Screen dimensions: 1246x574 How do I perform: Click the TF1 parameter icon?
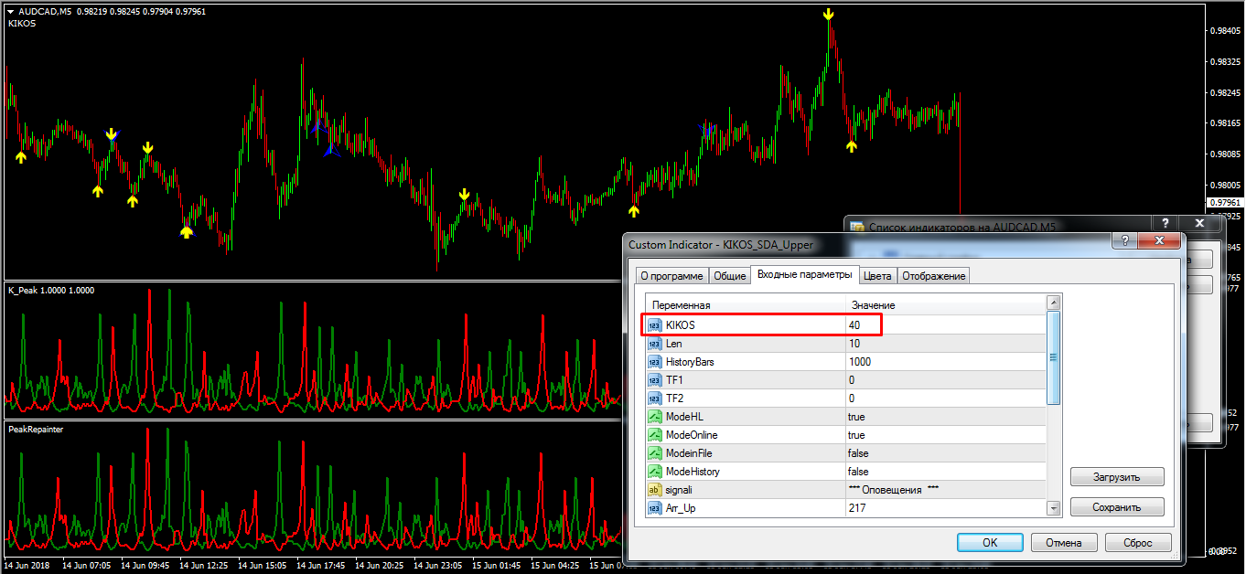tap(654, 380)
